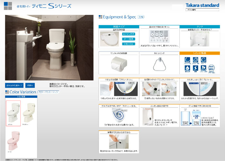Click the four-square logo beside ティモニ Sシリーズ
The height and width of the screenshot is (161, 225).
tap(8, 6)
